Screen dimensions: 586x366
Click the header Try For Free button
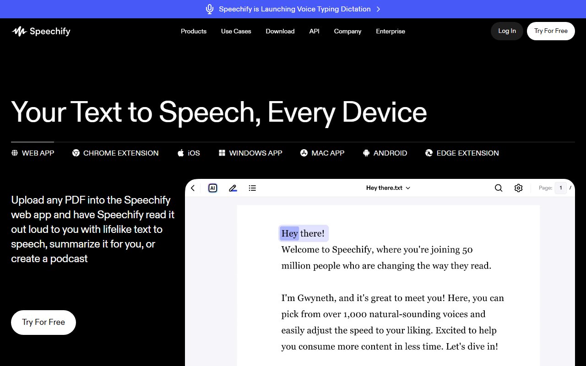click(551, 31)
